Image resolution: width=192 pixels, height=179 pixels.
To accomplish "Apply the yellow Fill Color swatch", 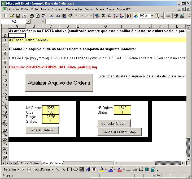I will pyautogui.click(x=102, y=169).
